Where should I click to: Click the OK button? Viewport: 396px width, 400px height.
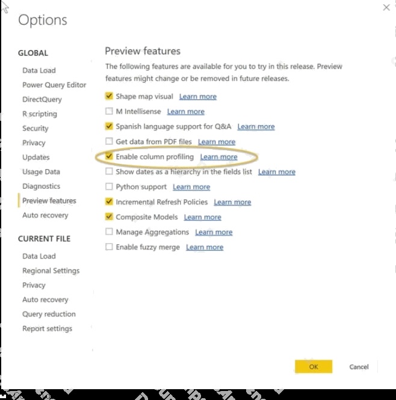click(314, 366)
